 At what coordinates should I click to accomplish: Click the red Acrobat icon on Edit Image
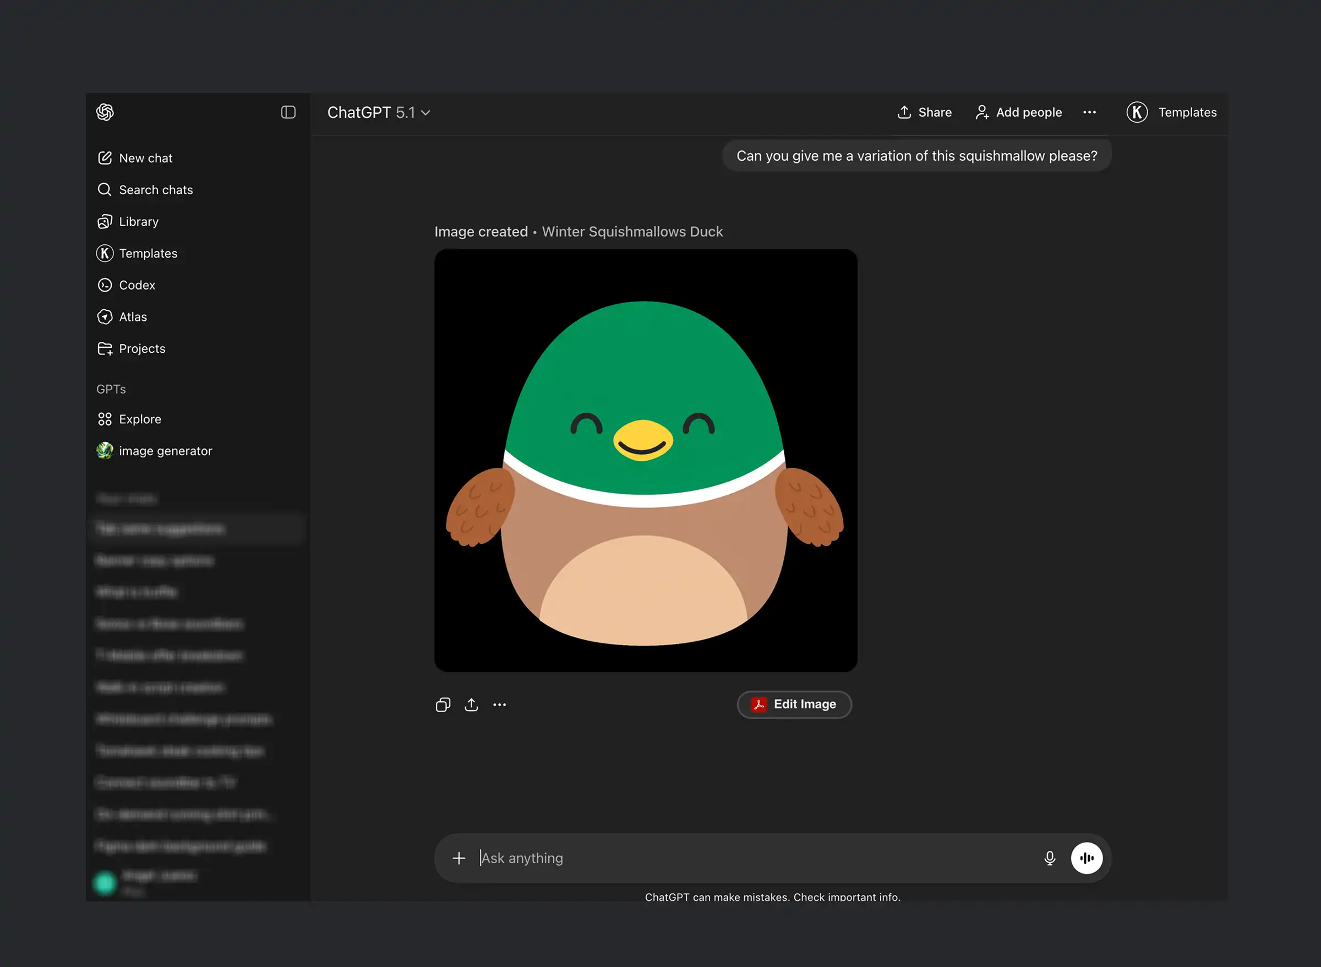759,704
